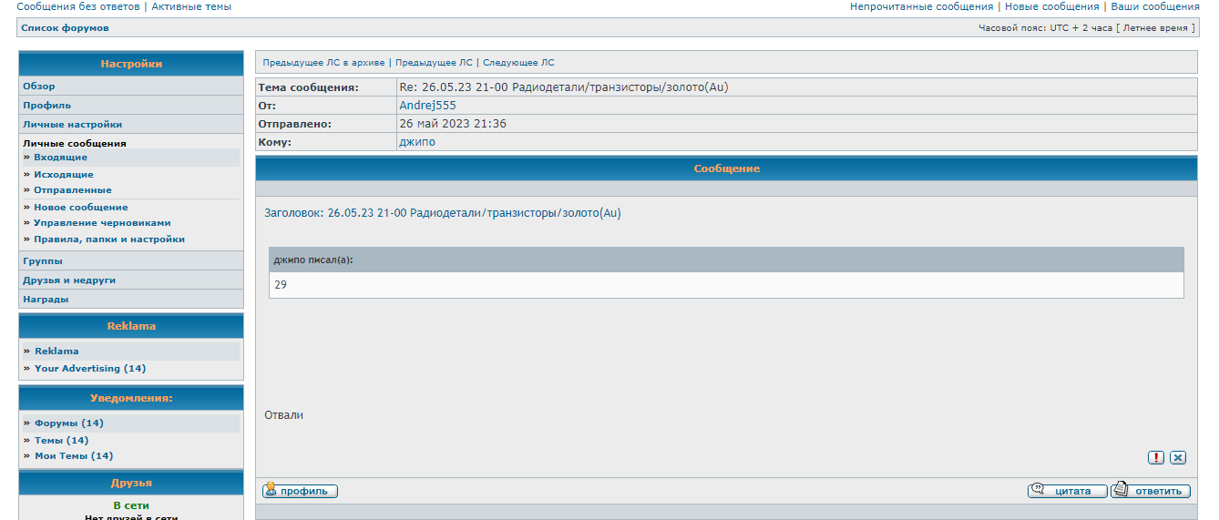This screenshot has width=1219, height=520.
Task: Click the sent date '26 май 2023 21:36'
Action: click(453, 124)
